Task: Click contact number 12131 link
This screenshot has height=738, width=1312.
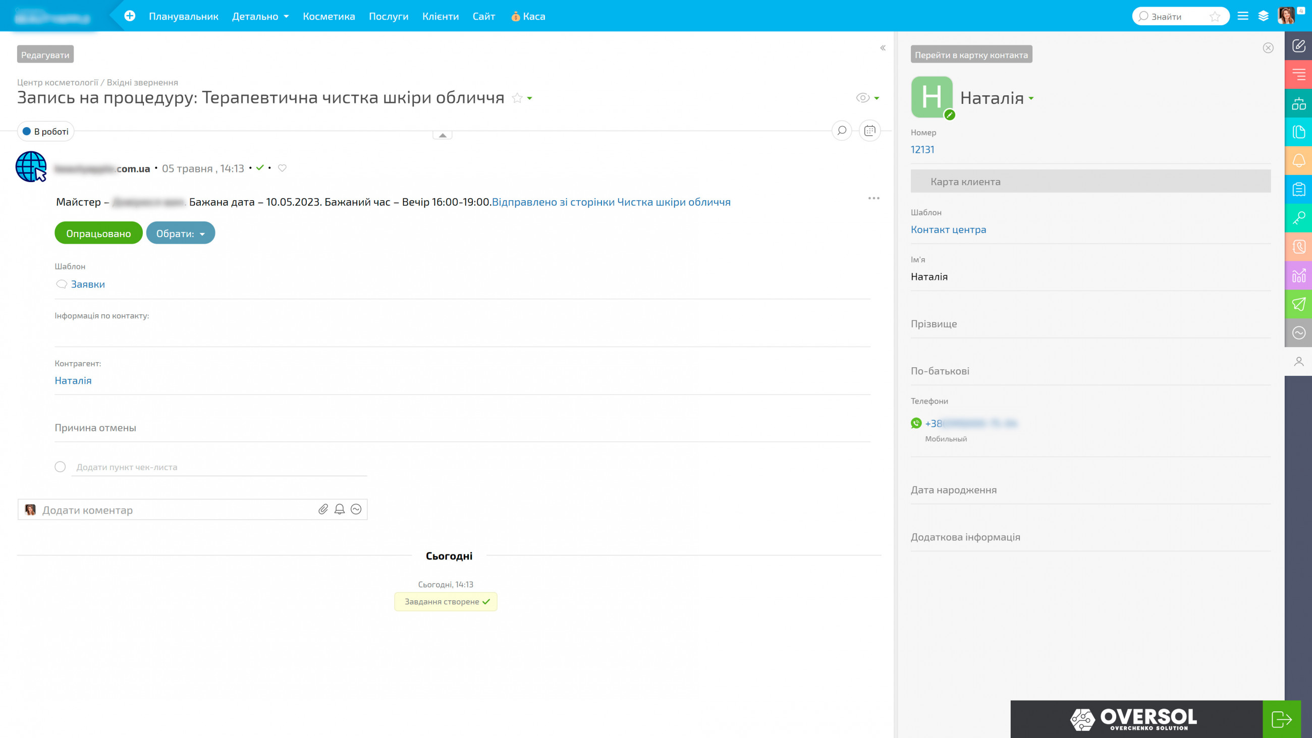Action: coord(922,150)
